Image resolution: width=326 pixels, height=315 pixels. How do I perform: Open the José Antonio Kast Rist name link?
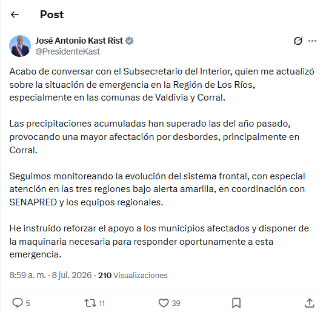[x=79, y=41]
